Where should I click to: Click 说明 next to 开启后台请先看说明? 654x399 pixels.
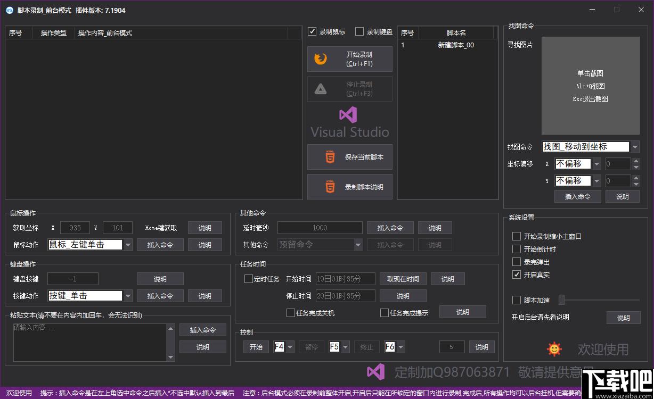point(624,318)
